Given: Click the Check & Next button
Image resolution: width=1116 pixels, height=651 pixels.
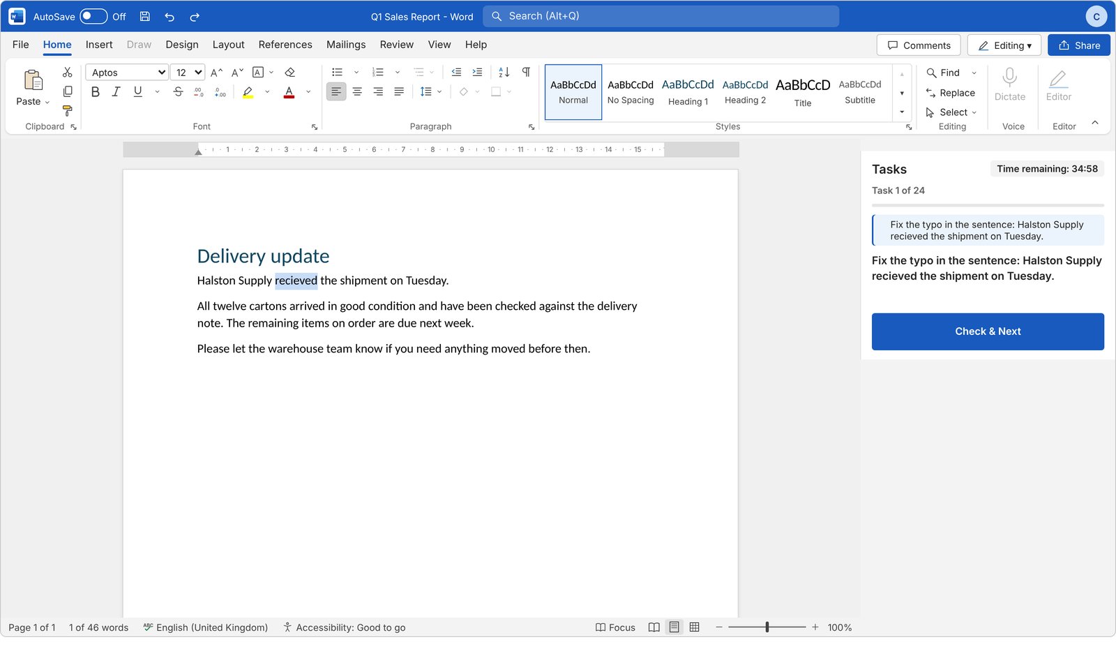Looking at the screenshot, I should pos(988,331).
